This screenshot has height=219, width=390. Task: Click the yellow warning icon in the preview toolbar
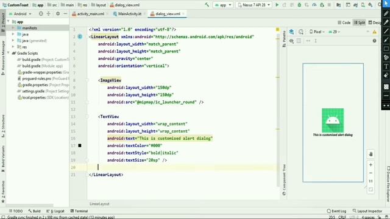[374, 32]
